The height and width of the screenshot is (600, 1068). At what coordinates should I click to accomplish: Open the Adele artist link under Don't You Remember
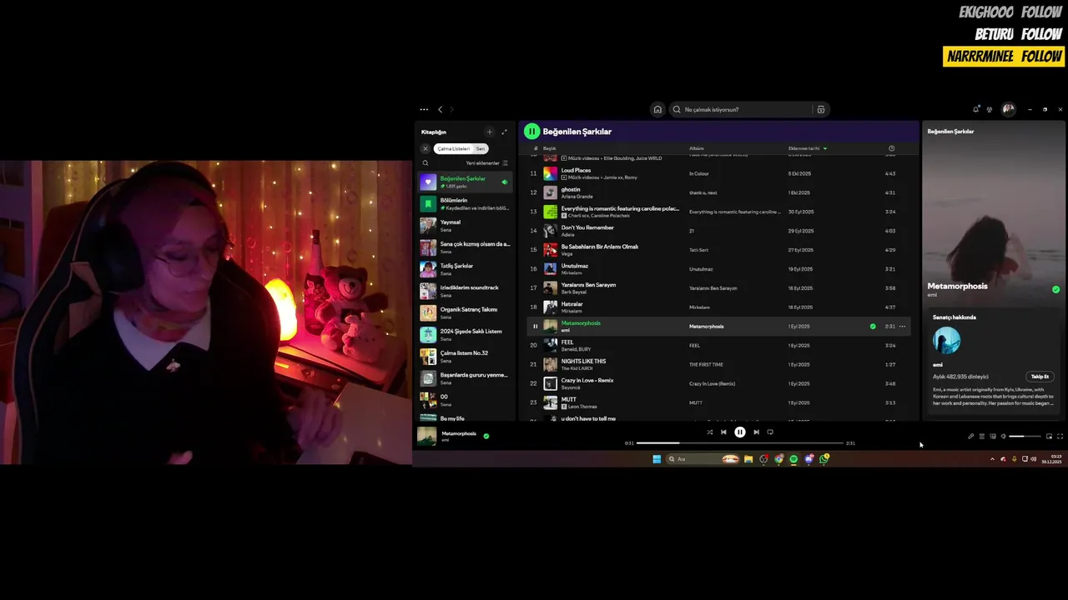click(x=567, y=235)
